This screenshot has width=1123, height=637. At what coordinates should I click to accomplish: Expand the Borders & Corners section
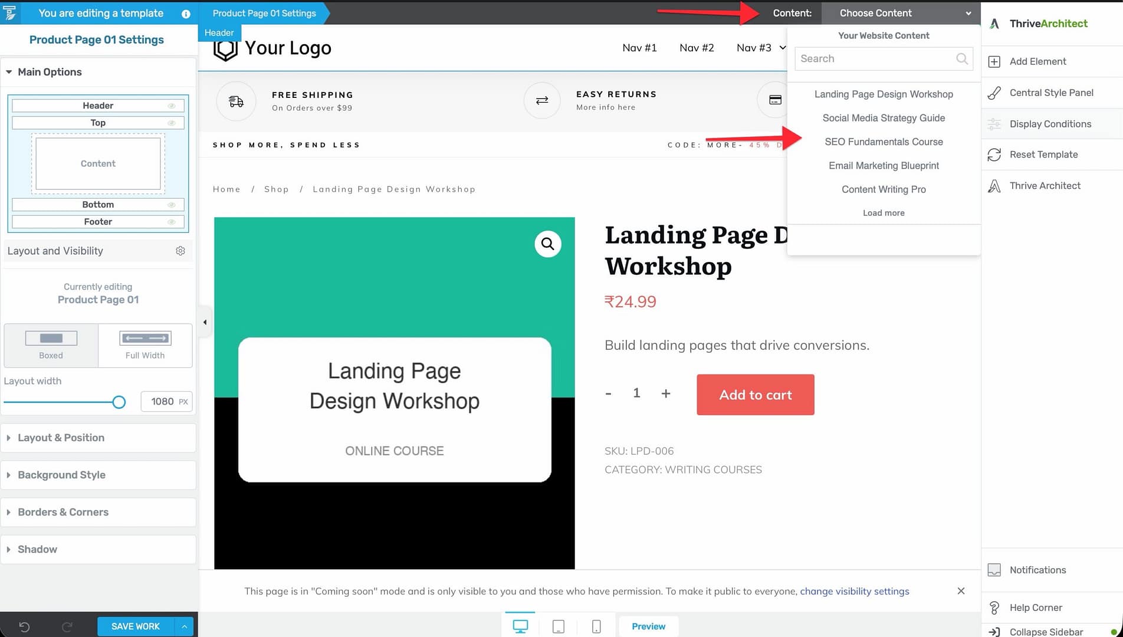click(x=63, y=512)
